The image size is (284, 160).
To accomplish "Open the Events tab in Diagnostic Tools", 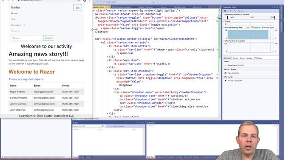I will 236,58.
